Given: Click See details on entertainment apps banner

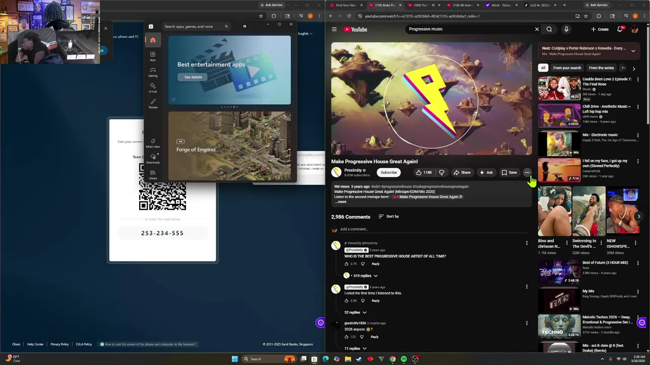Looking at the screenshot, I should pyautogui.click(x=193, y=77).
